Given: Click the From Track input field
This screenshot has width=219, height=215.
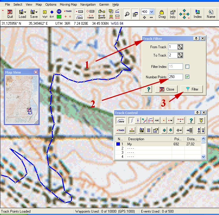Looking at the screenshot, I should (173, 47).
